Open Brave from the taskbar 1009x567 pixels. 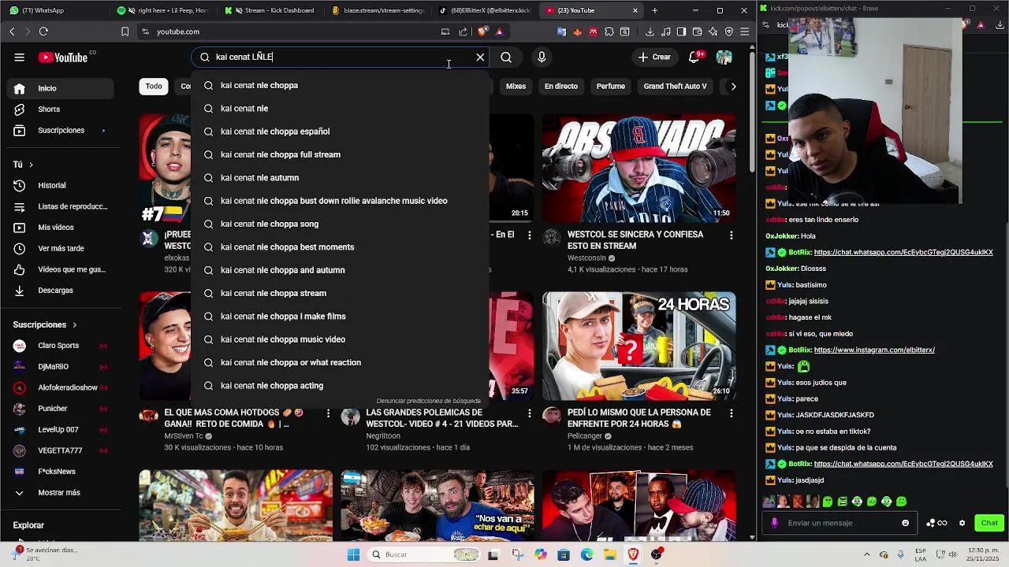633,554
